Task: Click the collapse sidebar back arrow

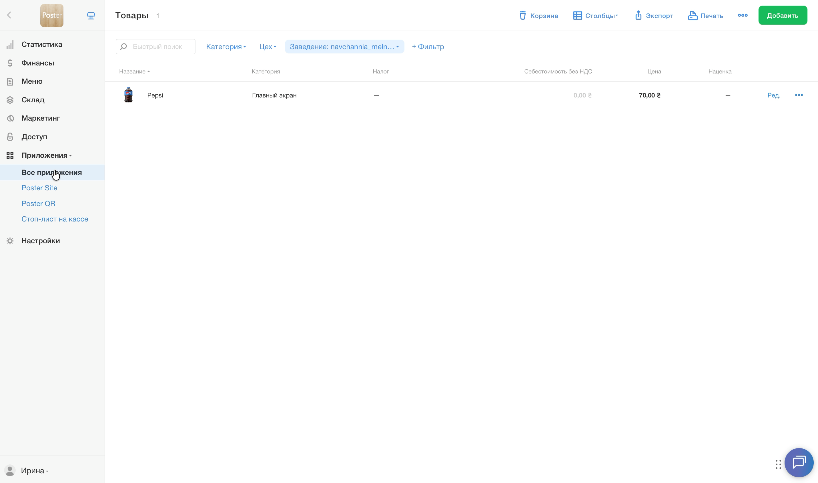Action: coord(9,15)
